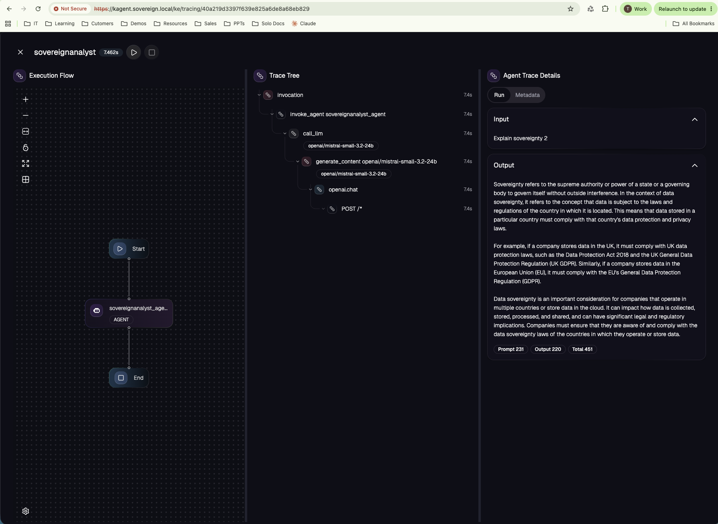Screen dimensions: 718x524
Task: Open All Bookmarks folder
Action: 694,24
